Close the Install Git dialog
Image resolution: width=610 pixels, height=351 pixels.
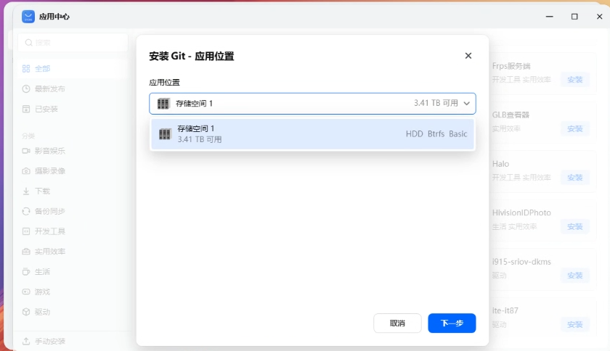point(468,56)
